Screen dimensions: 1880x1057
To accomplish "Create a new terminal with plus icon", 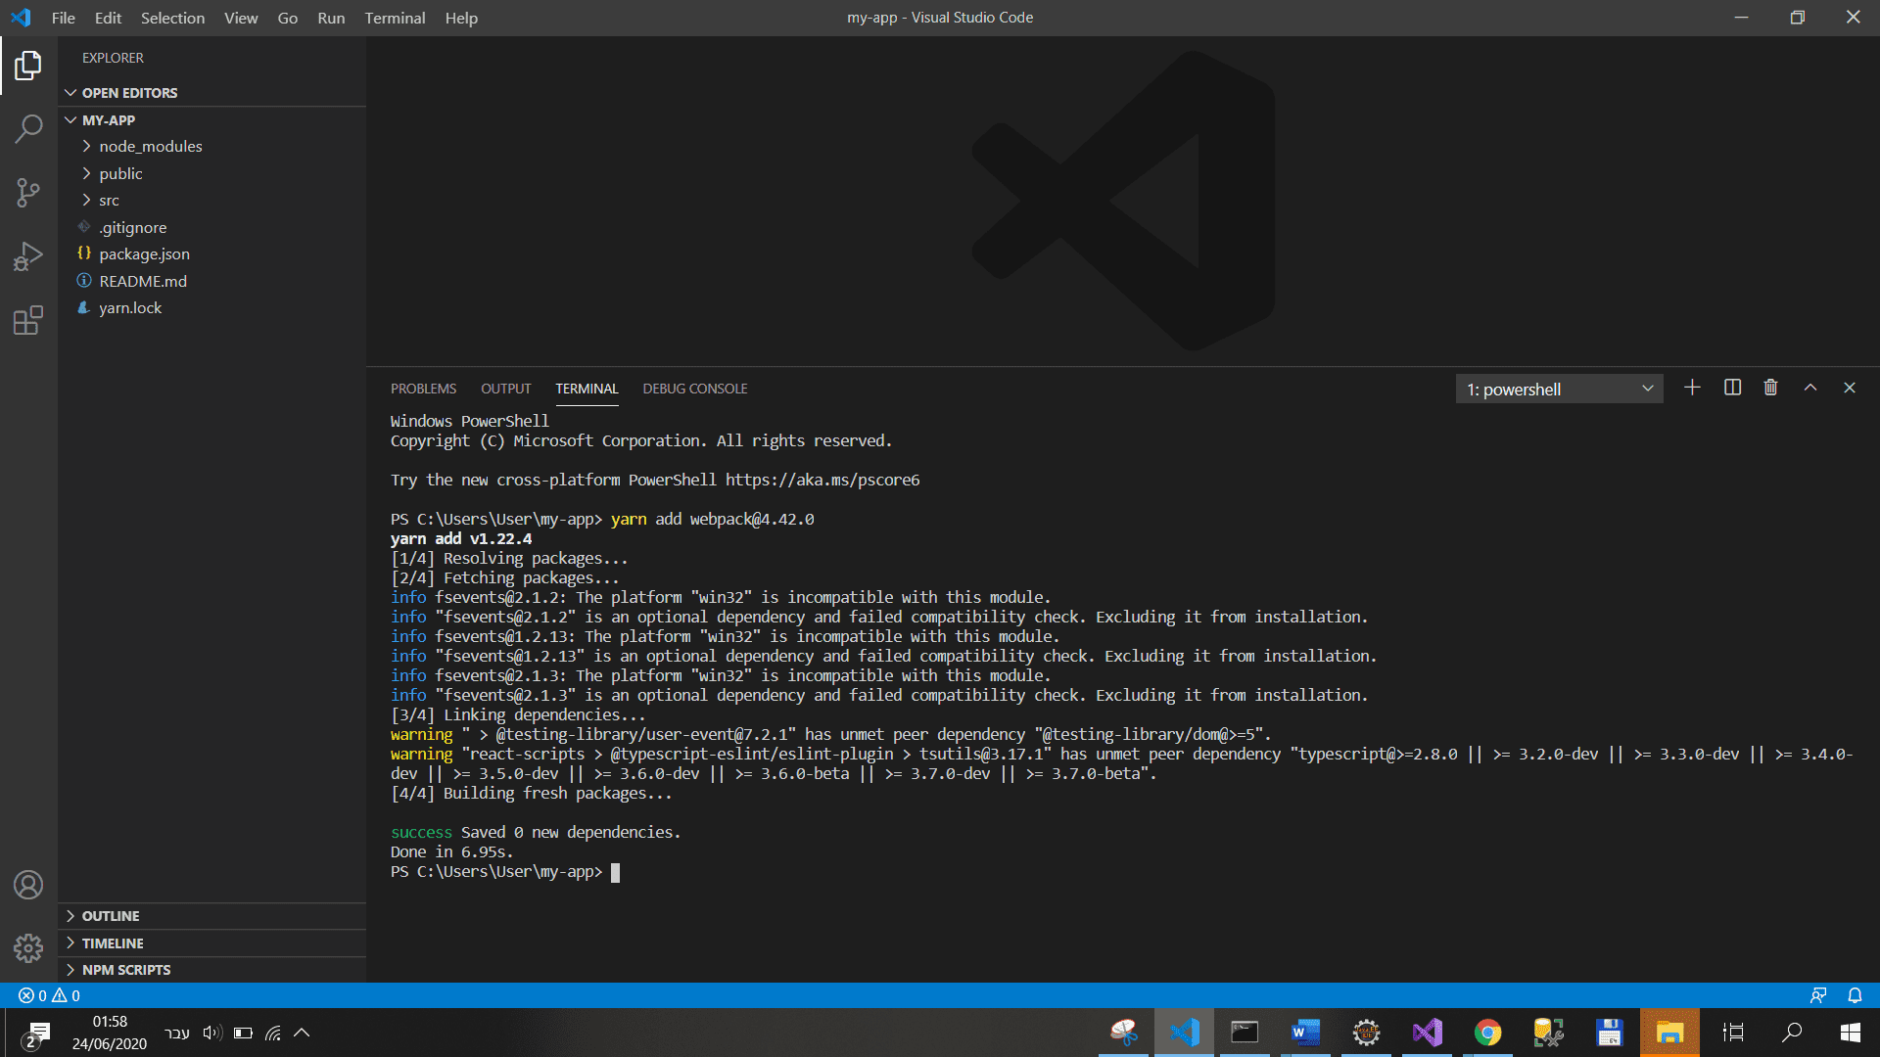I will [x=1692, y=388].
